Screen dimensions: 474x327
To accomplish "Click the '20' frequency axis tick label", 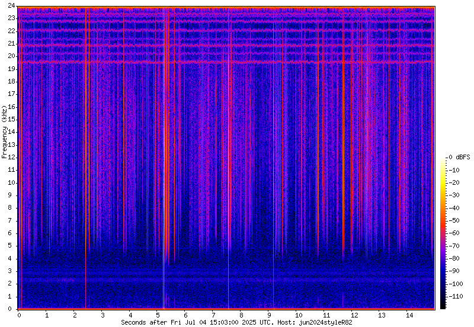I will point(11,56).
